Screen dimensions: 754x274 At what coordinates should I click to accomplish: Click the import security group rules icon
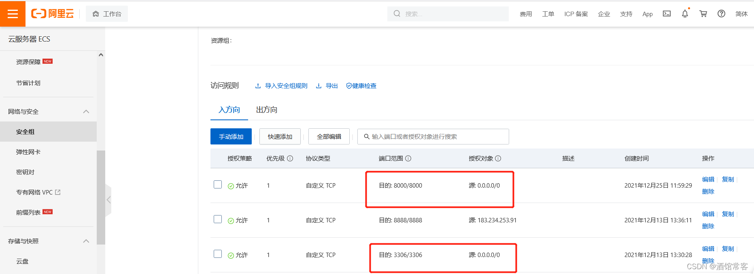(258, 86)
